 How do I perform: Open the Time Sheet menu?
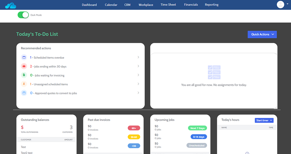pyautogui.click(x=168, y=5)
